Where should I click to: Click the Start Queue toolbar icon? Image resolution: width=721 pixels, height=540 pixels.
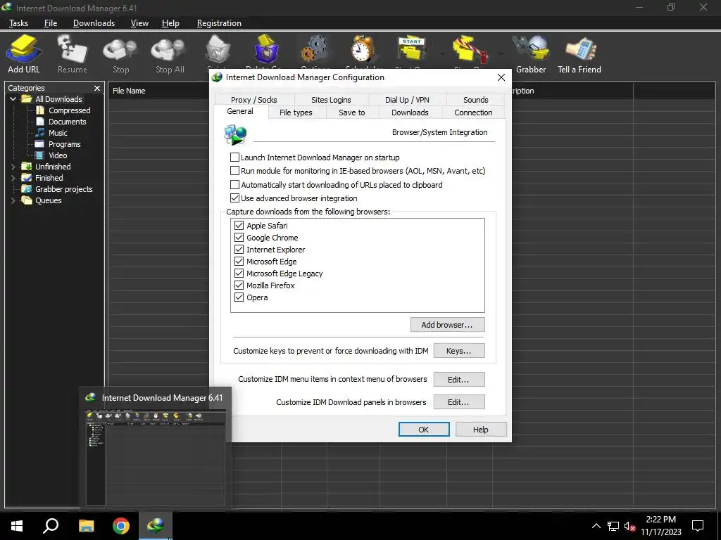(x=411, y=49)
